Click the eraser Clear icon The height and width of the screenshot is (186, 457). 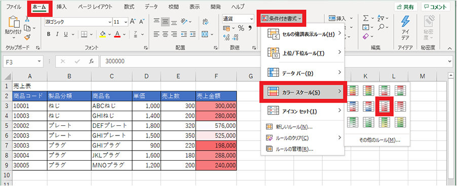click(366, 36)
